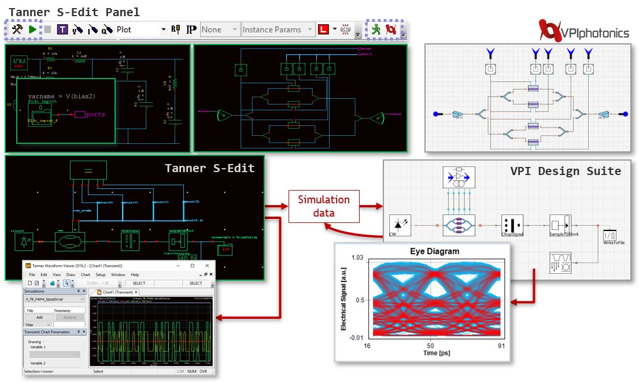Screen dimensions: 639x383
Task: Switch to the Chart1 (Transient) tab
Action: tap(119, 292)
